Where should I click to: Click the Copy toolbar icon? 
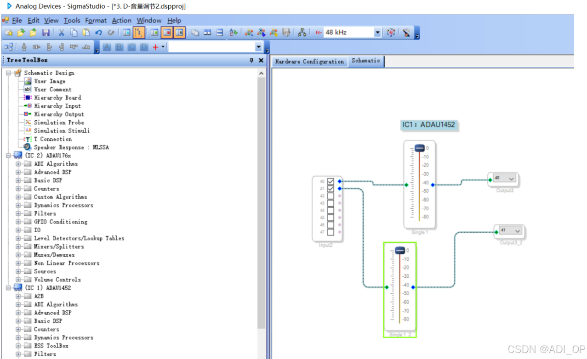pos(74,33)
